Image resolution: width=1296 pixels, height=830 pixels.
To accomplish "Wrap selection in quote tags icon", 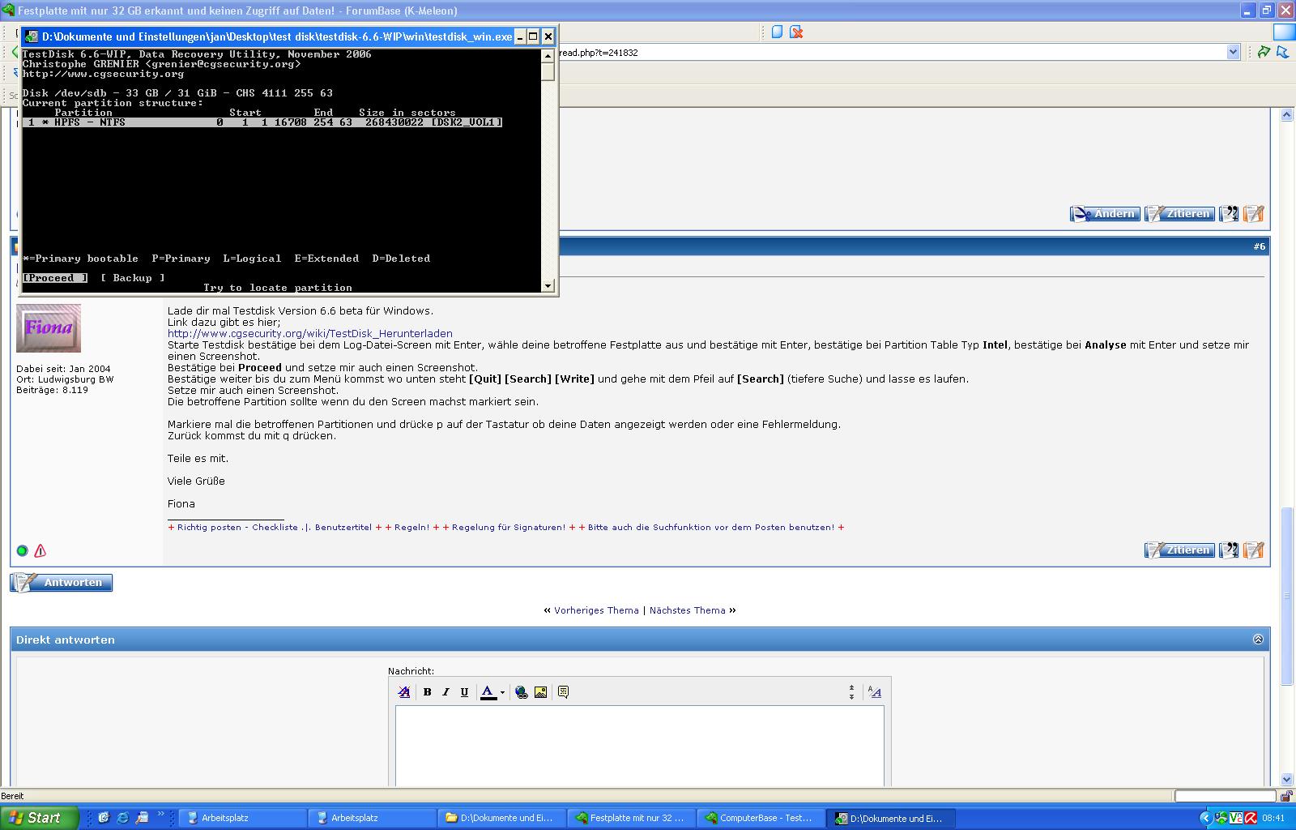I will 564,691.
